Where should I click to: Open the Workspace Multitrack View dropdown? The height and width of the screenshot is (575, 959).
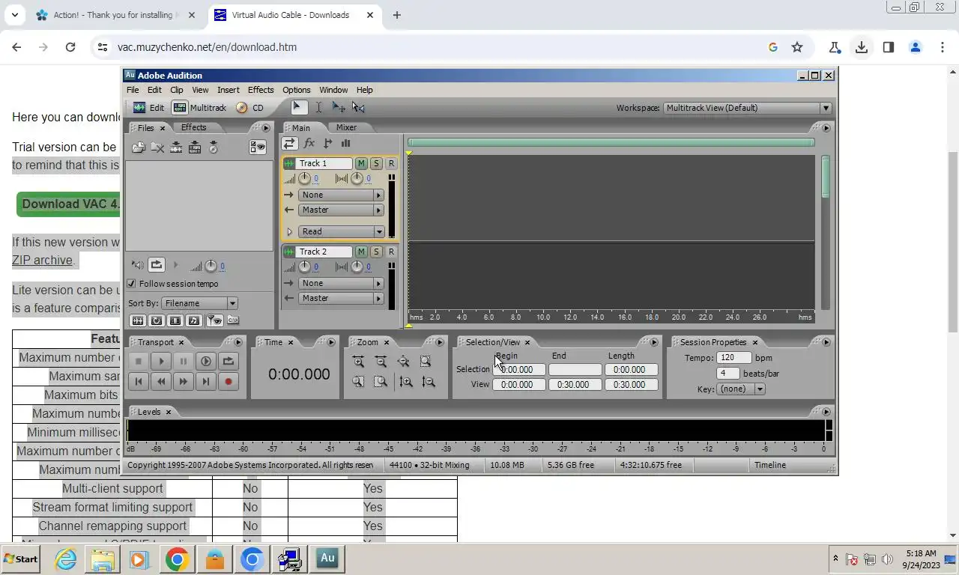(x=748, y=108)
